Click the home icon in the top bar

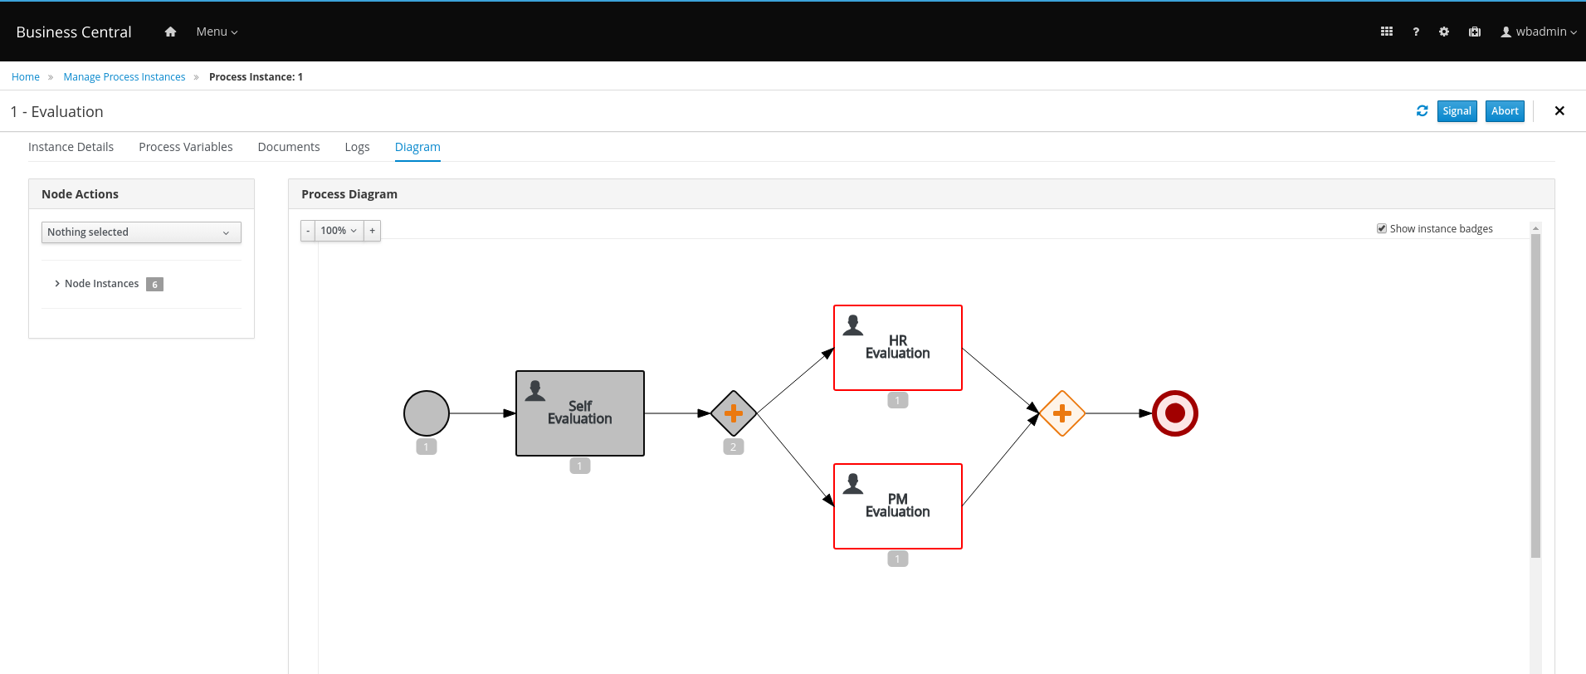[x=170, y=32]
